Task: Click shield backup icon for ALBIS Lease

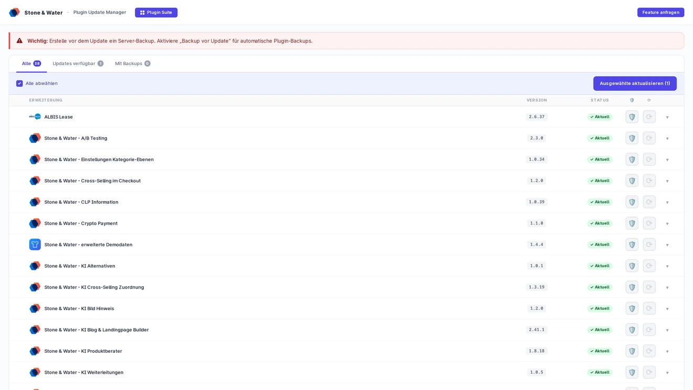Action: pos(632,117)
